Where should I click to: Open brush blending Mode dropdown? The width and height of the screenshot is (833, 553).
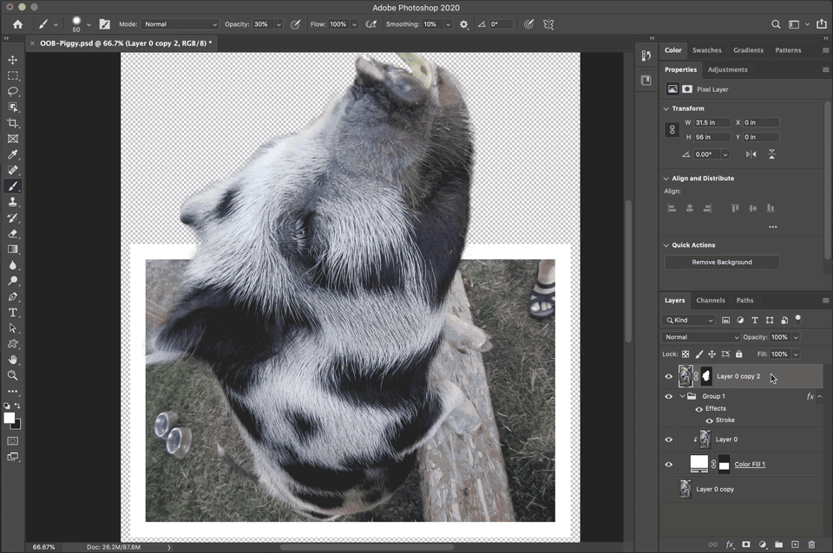180,24
